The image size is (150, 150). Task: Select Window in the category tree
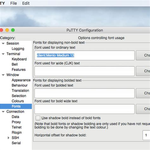[13, 75]
